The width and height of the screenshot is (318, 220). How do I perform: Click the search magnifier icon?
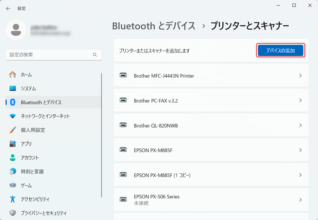pyautogui.click(x=95, y=55)
